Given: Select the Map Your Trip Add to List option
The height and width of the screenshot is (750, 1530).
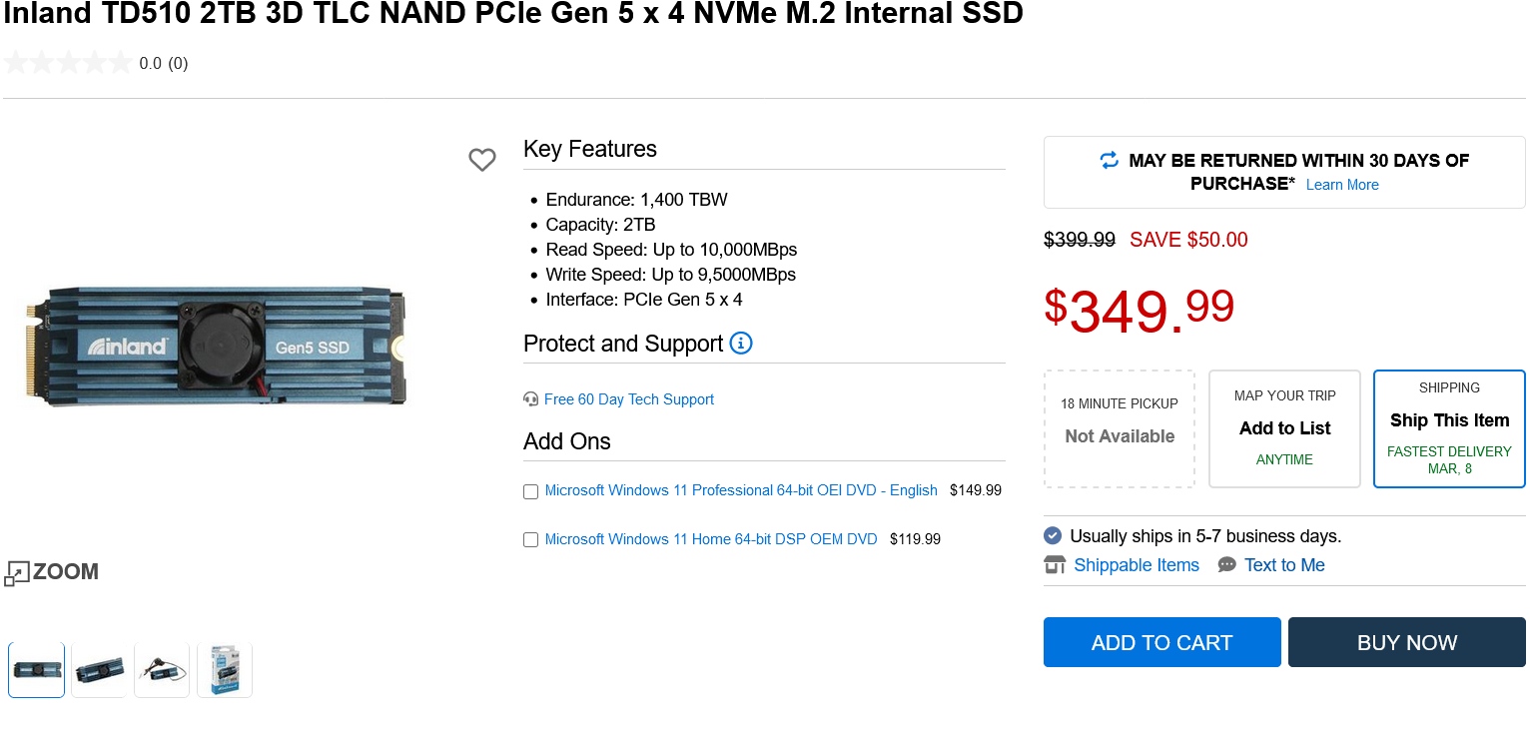Looking at the screenshot, I should tap(1284, 428).
